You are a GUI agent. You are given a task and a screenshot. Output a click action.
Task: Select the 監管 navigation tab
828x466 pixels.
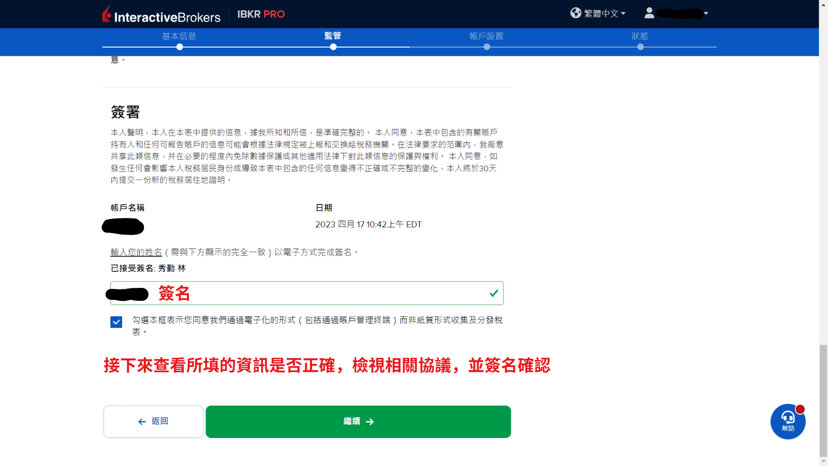pyautogui.click(x=333, y=36)
